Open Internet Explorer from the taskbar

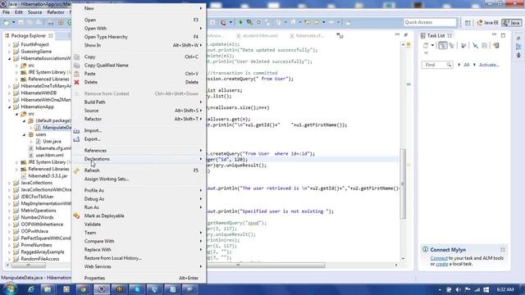click(x=31, y=289)
